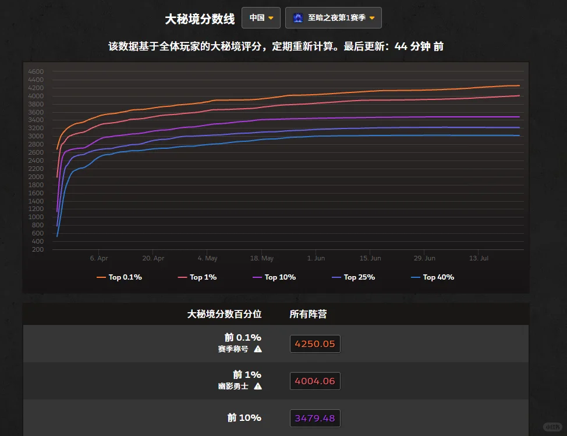
Task: Toggle the Top 25% legend series
Action: point(353,277)
